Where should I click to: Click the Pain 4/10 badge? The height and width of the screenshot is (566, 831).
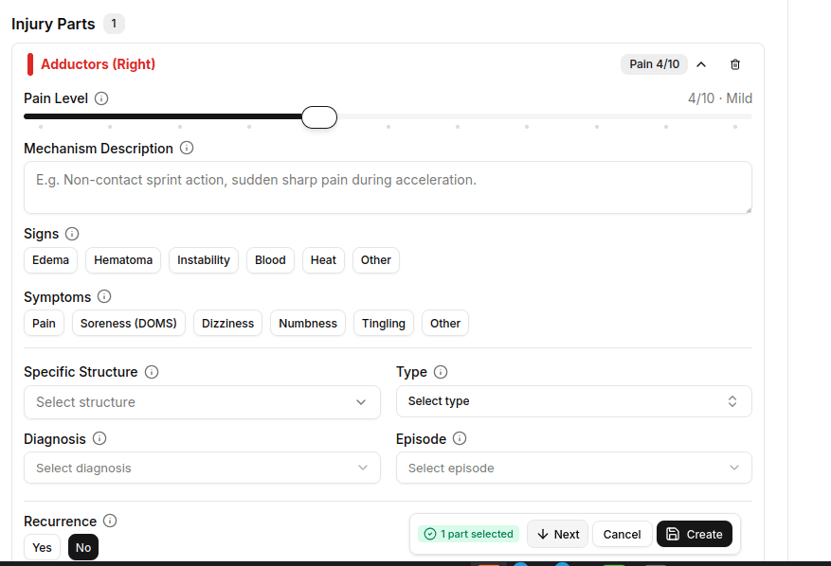[x=654, y=64]
